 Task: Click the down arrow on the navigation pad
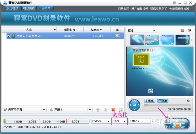pyautogui.click(x=134, y=109)
